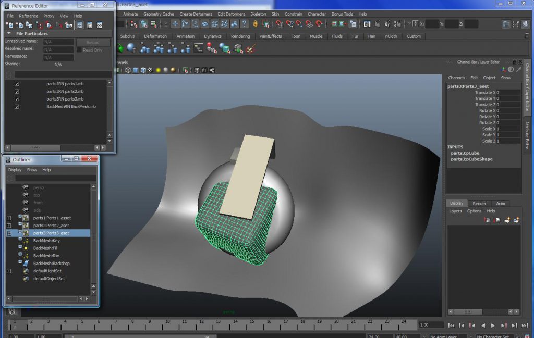The height and width of the screenshot is (338, 534).
Task: Toggle the handle selection mask icon
Action: [175, 24]
